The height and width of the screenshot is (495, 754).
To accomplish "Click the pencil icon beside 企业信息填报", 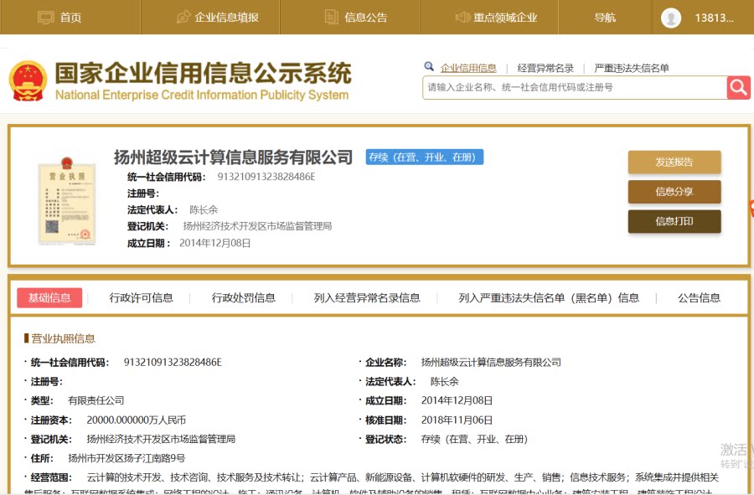I will (x=183, y=18).
